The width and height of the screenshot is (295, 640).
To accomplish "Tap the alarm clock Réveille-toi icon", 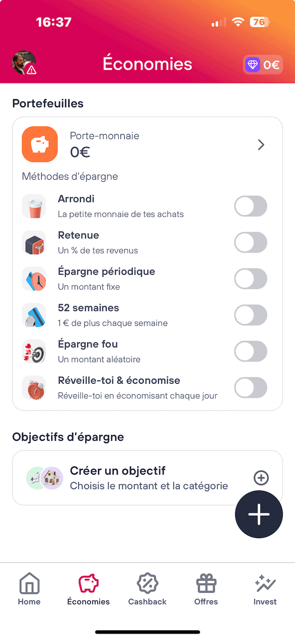I will coord(34,387).
